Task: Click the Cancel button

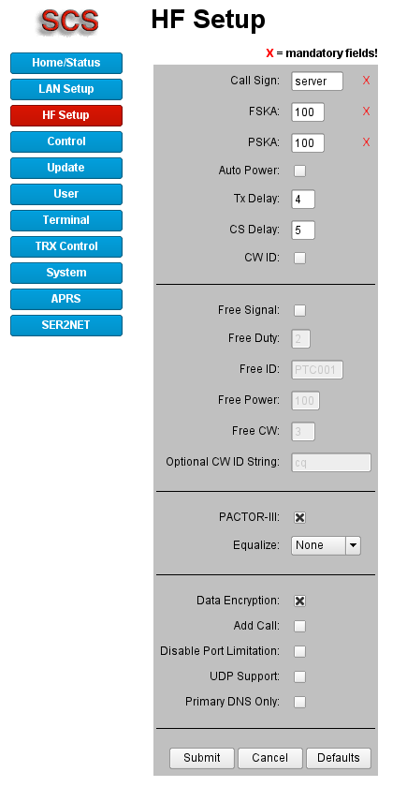Action: [270, 758]
